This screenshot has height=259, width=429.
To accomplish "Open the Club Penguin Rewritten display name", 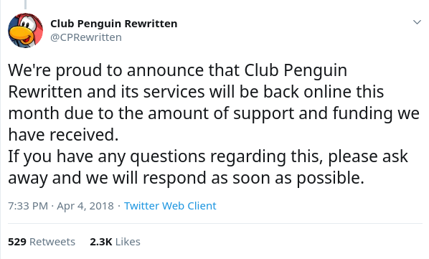I will click(114, 24).
